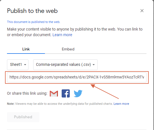Click the 'Publish to the web' heading
The width and height of the screenshot is (154, 130).
(32, 11)
